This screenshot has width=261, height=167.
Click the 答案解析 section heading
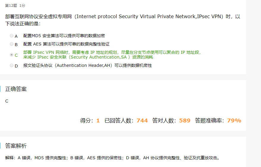16,146
